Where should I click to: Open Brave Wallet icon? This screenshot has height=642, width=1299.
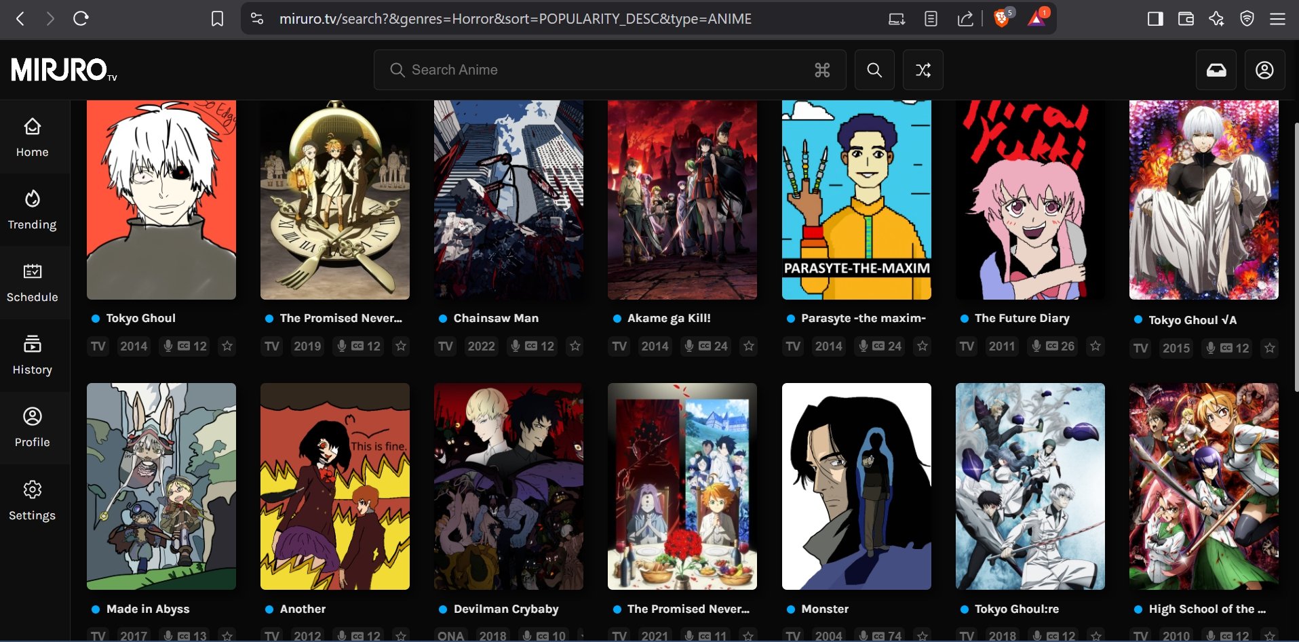click(1186, 19)
